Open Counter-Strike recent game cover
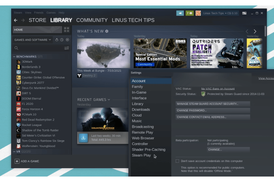The height and width of the screenshot is (182, 274). click(x=103, y=120)
